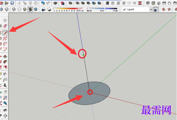Select the 2-point Arc tool
Screen dimensions: 177x120
point(5,49)
